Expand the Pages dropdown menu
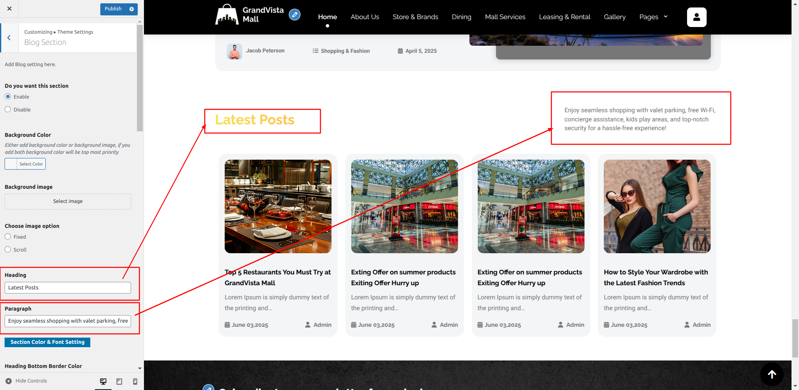Viewport: 799px width, 390px height. point(653,17)
